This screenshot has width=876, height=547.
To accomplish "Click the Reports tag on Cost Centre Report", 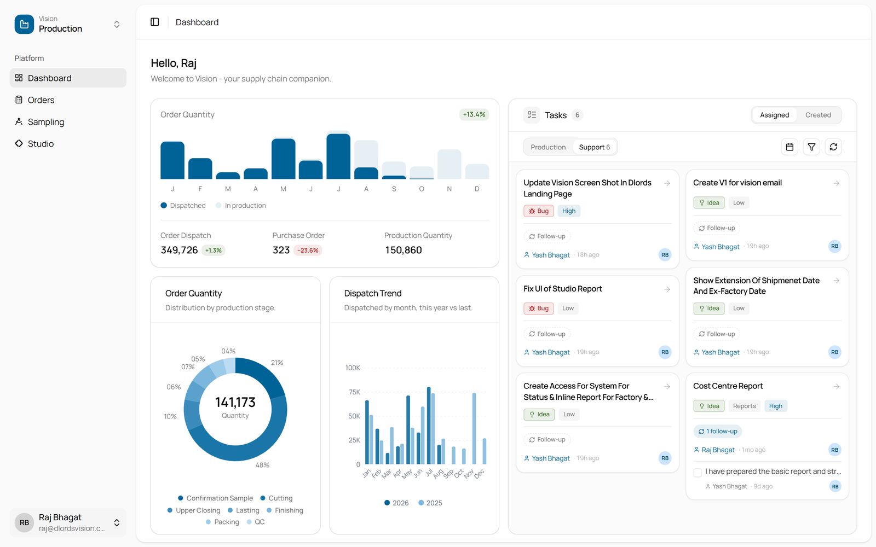I will (744, 406).
